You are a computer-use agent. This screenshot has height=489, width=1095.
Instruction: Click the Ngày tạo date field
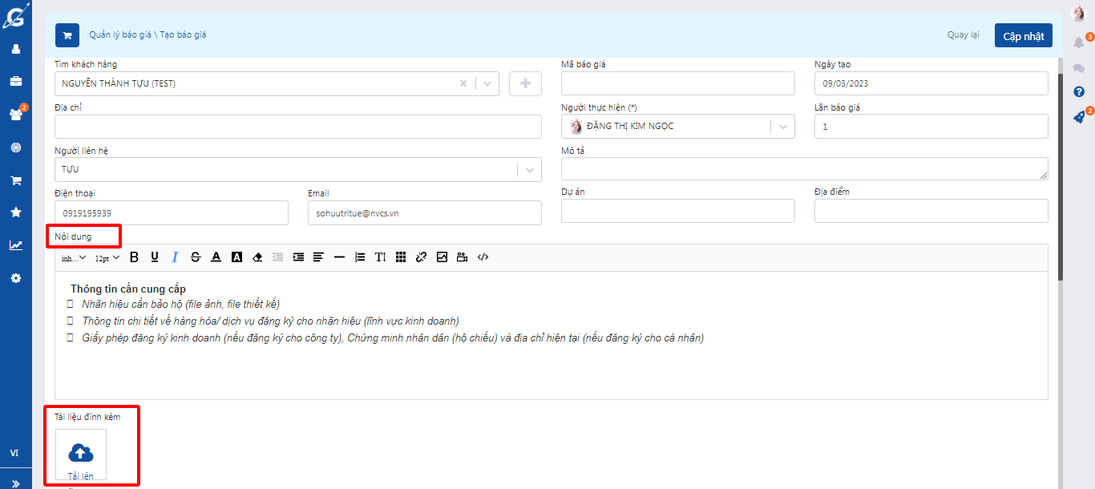(931, 83)
